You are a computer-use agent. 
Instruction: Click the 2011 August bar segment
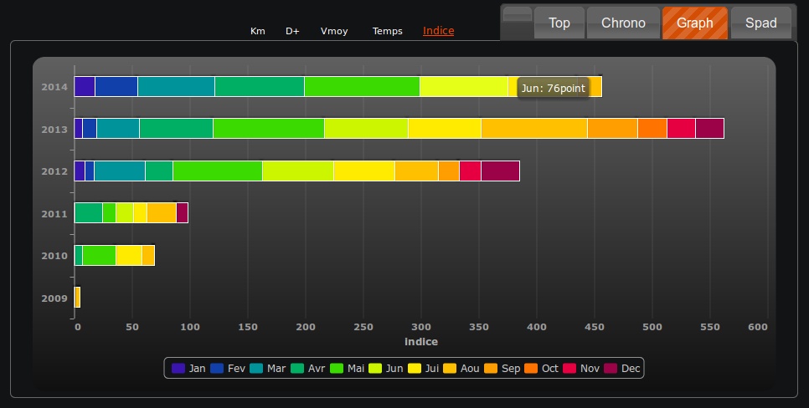point(162,212)
